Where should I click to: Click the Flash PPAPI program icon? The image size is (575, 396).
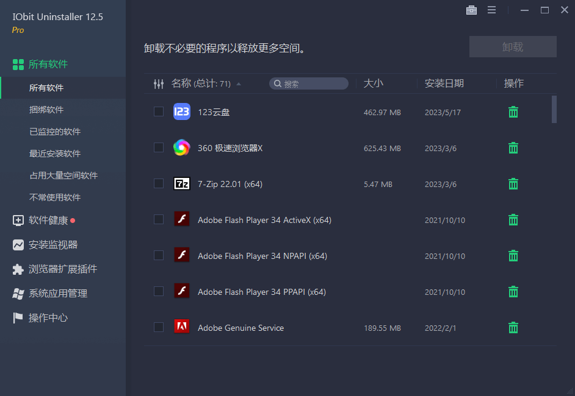tap(181, 291)
